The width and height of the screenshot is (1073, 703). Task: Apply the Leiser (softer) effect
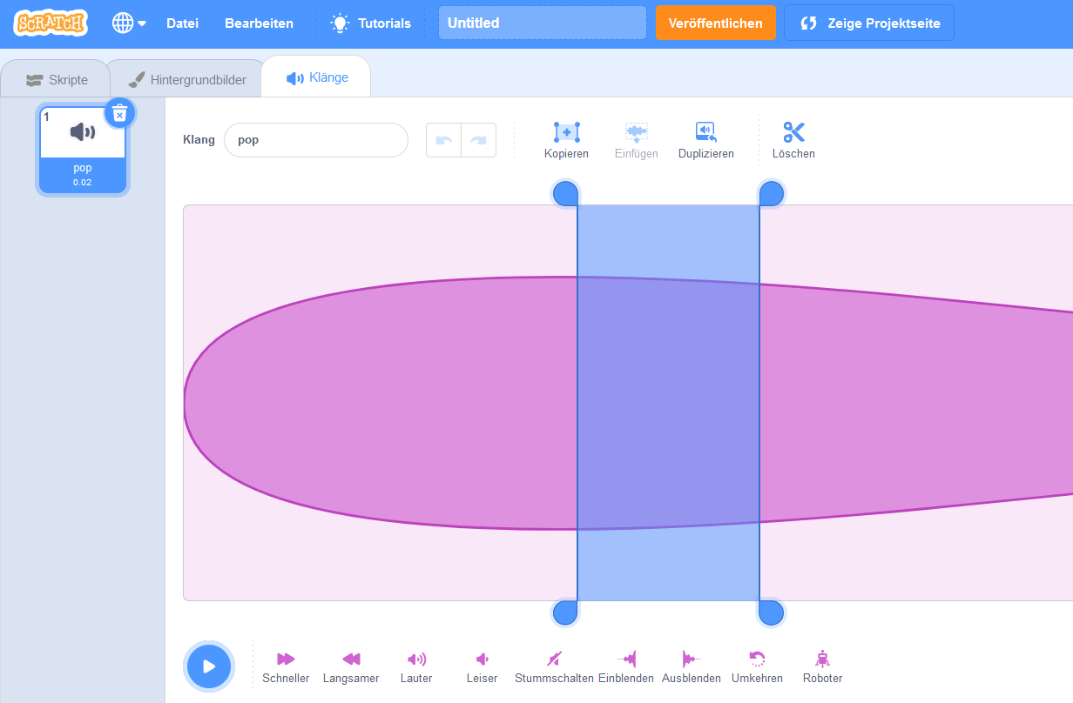(x=482, y=659)
